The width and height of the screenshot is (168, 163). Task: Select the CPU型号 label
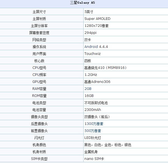[39, 68]
